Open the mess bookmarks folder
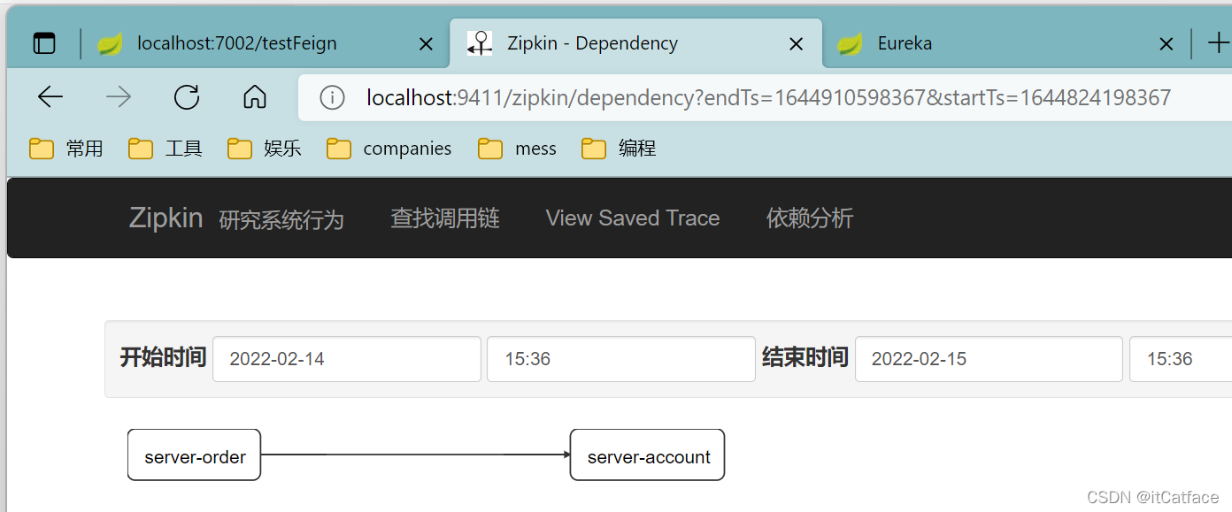 pyautogui.click(x=517, y=149)
